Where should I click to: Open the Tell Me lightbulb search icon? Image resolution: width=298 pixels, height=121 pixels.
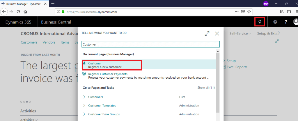(260, 22)
